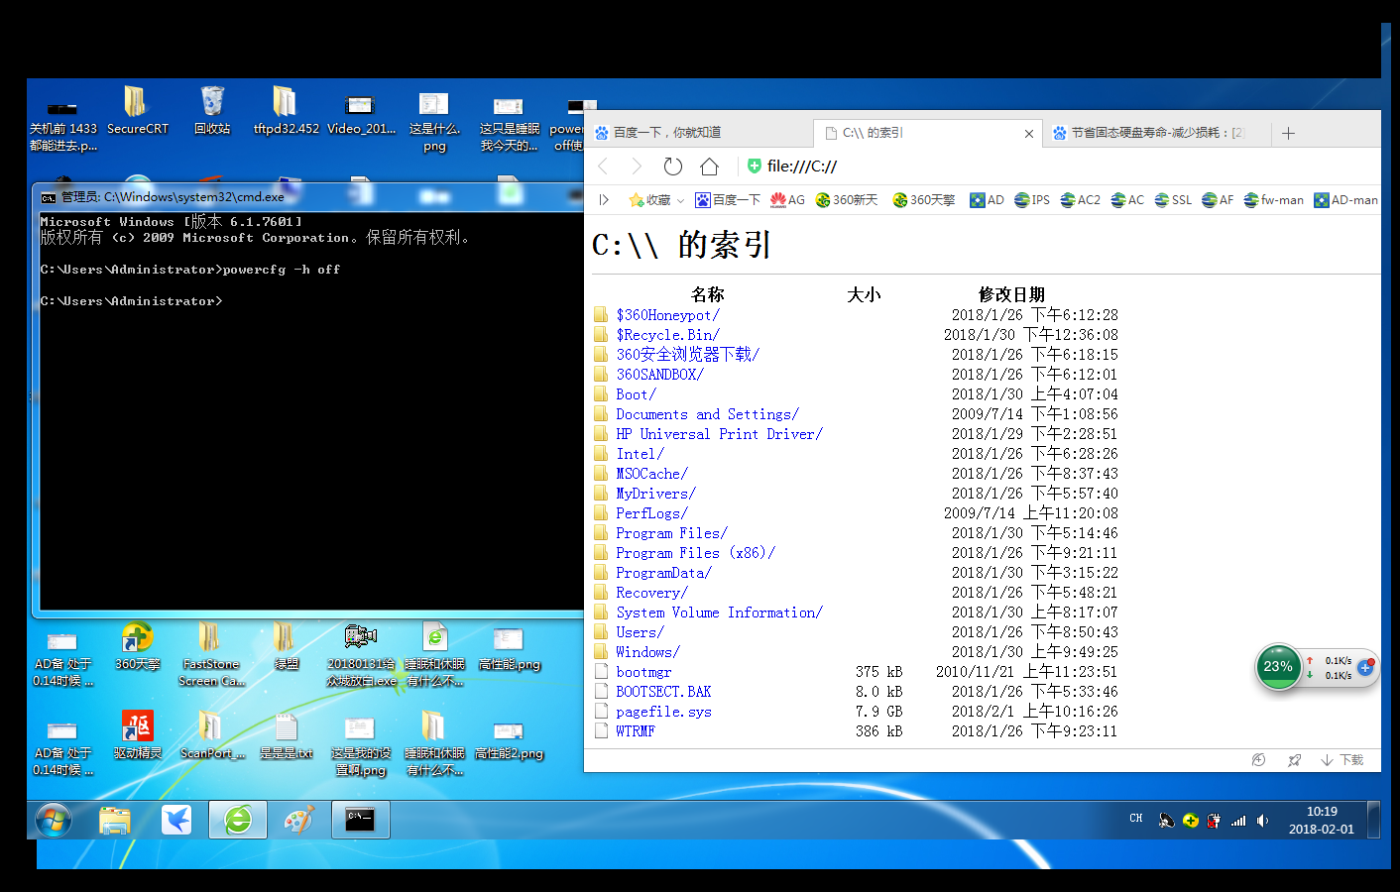Open the Program Files (x86)/ link
1400x892 pixels.
695,553
